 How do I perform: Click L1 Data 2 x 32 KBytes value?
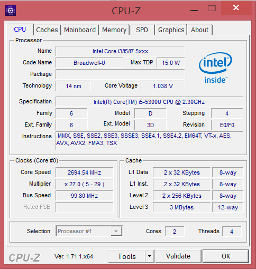pyautogui.click(x=182, y=172)
